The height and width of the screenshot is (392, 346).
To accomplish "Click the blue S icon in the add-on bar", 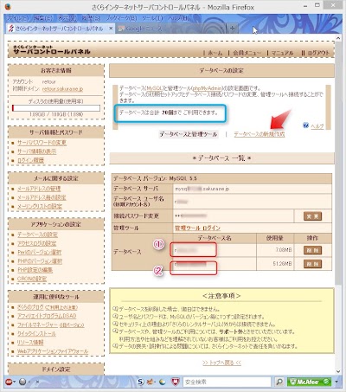I will click(x=140, y=382).
